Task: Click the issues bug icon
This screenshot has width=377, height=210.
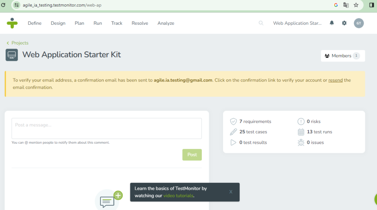Action: [301, 143]
